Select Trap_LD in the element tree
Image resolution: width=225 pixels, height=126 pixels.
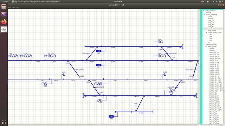[211, 22]
